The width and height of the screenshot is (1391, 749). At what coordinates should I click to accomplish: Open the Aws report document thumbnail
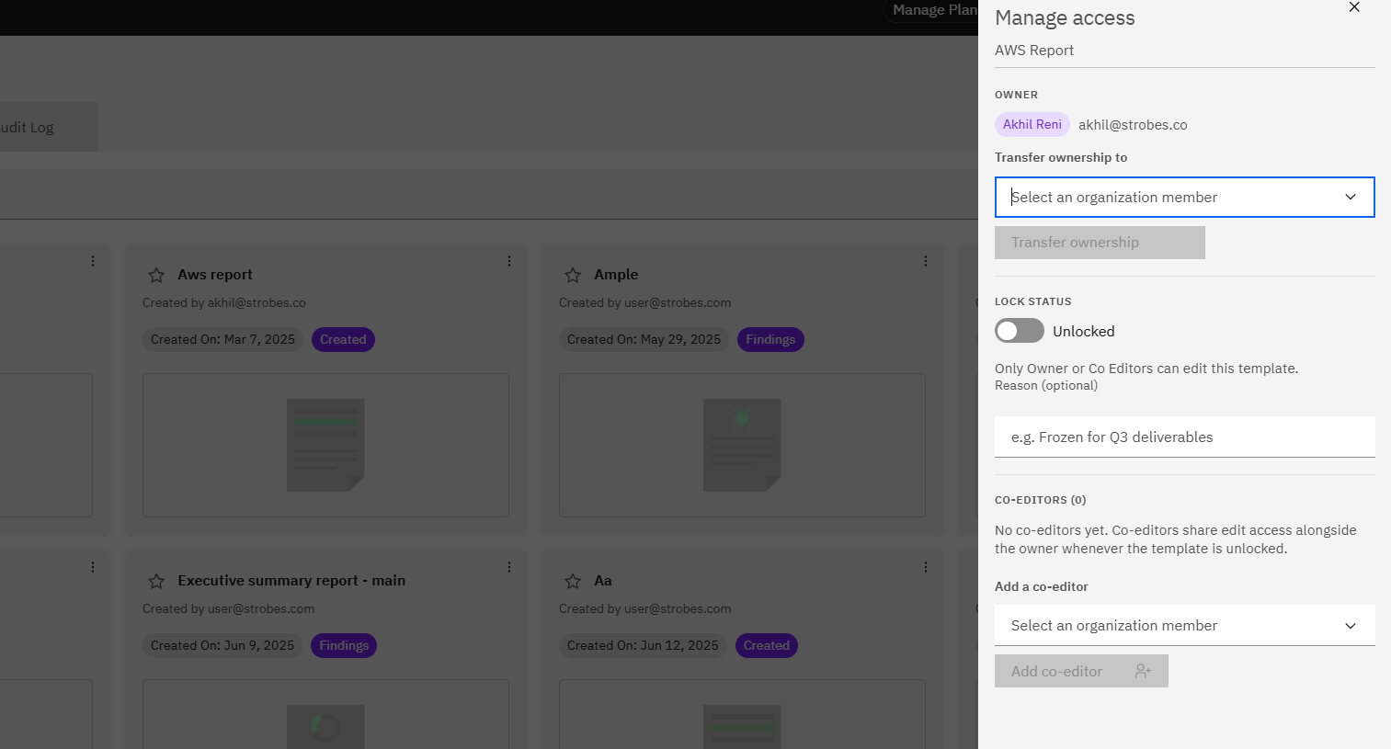(x=325, y=445)
